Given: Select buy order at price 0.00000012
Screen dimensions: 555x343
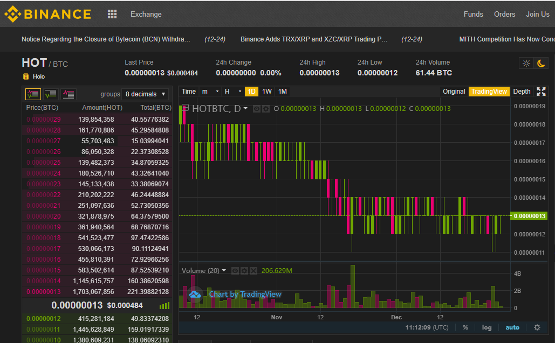Looking at the screenshot, I should pyautogui.click(x=97, y=319).
